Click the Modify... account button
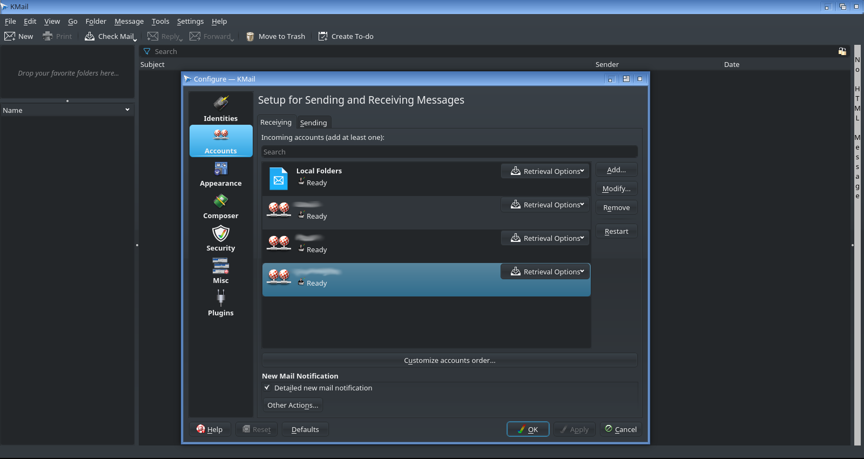This screenshot has width=864, height=459. click(616, 188)
